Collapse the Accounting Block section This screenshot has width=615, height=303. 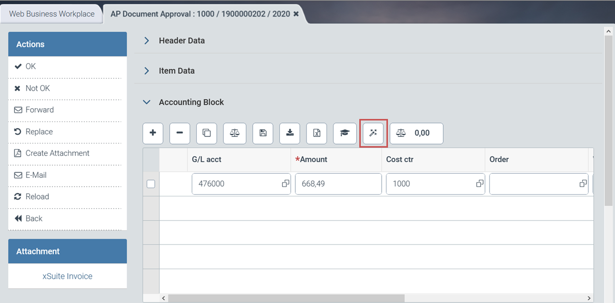pos(147,102)
